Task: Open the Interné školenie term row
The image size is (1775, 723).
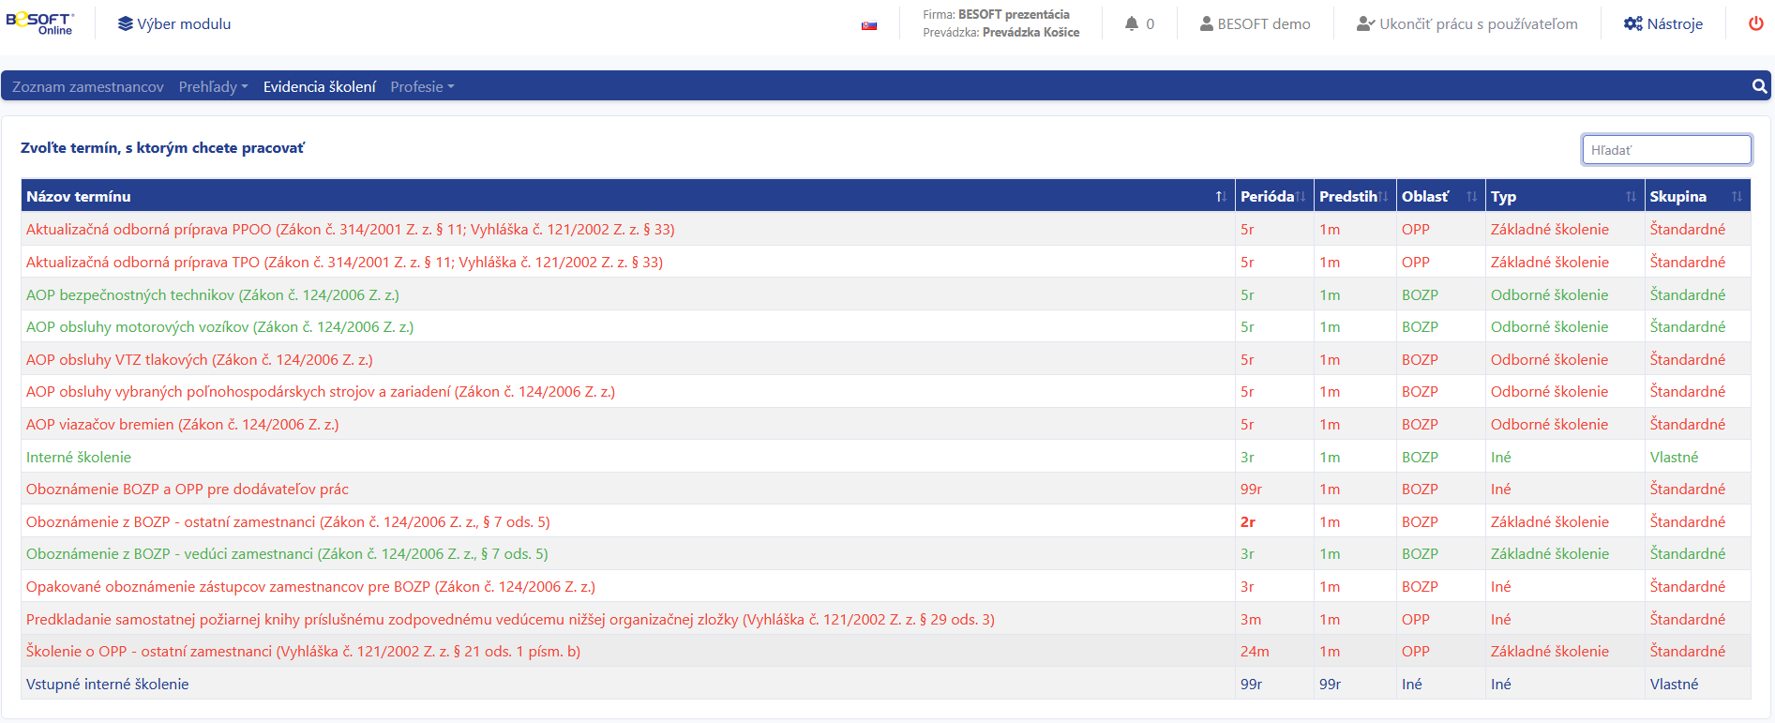Action: [x=79, y=457]
